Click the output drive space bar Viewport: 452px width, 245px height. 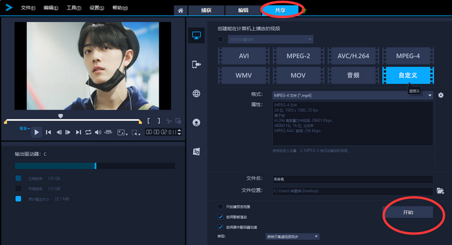point(95,166)
